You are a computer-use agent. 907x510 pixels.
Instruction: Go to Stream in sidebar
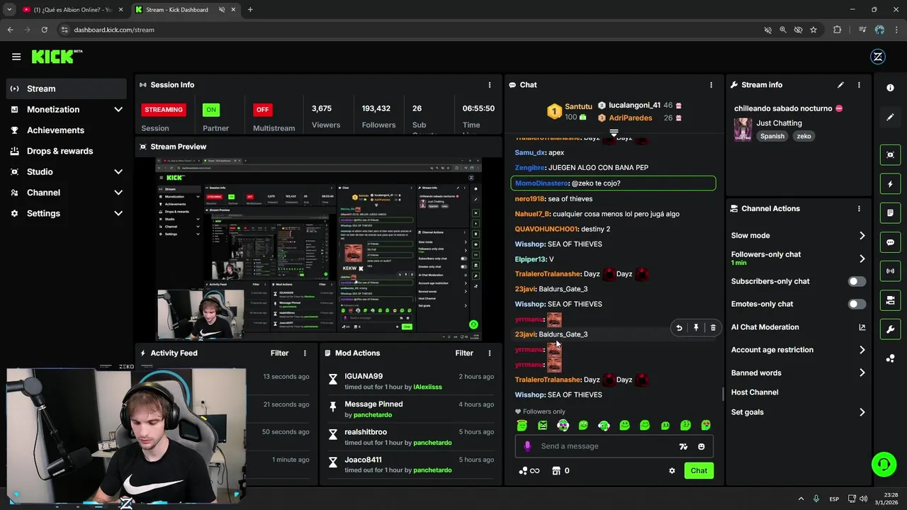tap(68, 89)
